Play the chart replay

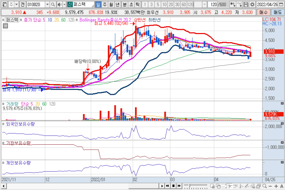[162, 186]
